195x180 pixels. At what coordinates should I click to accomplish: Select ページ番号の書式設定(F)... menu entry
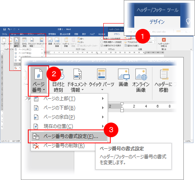pyautogui.click(x=69, y=136)
